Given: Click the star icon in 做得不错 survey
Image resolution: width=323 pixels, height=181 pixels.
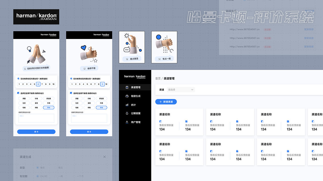Looking at the screenshot, I should [71, 78].
